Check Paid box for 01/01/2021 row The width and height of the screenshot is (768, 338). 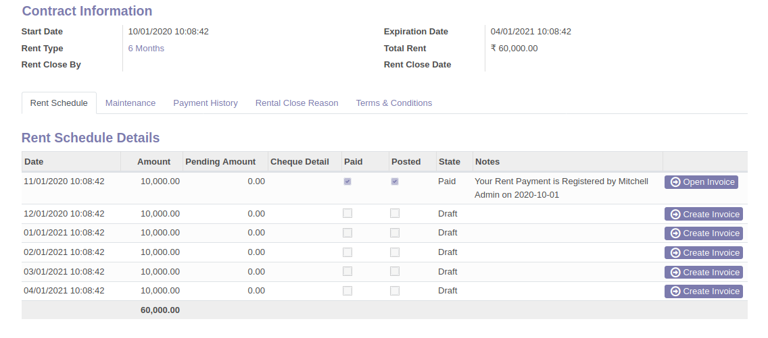(347, 233)
